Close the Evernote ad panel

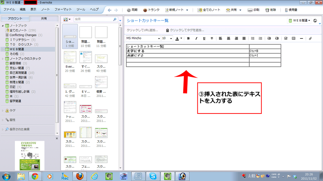click(57, 139)
